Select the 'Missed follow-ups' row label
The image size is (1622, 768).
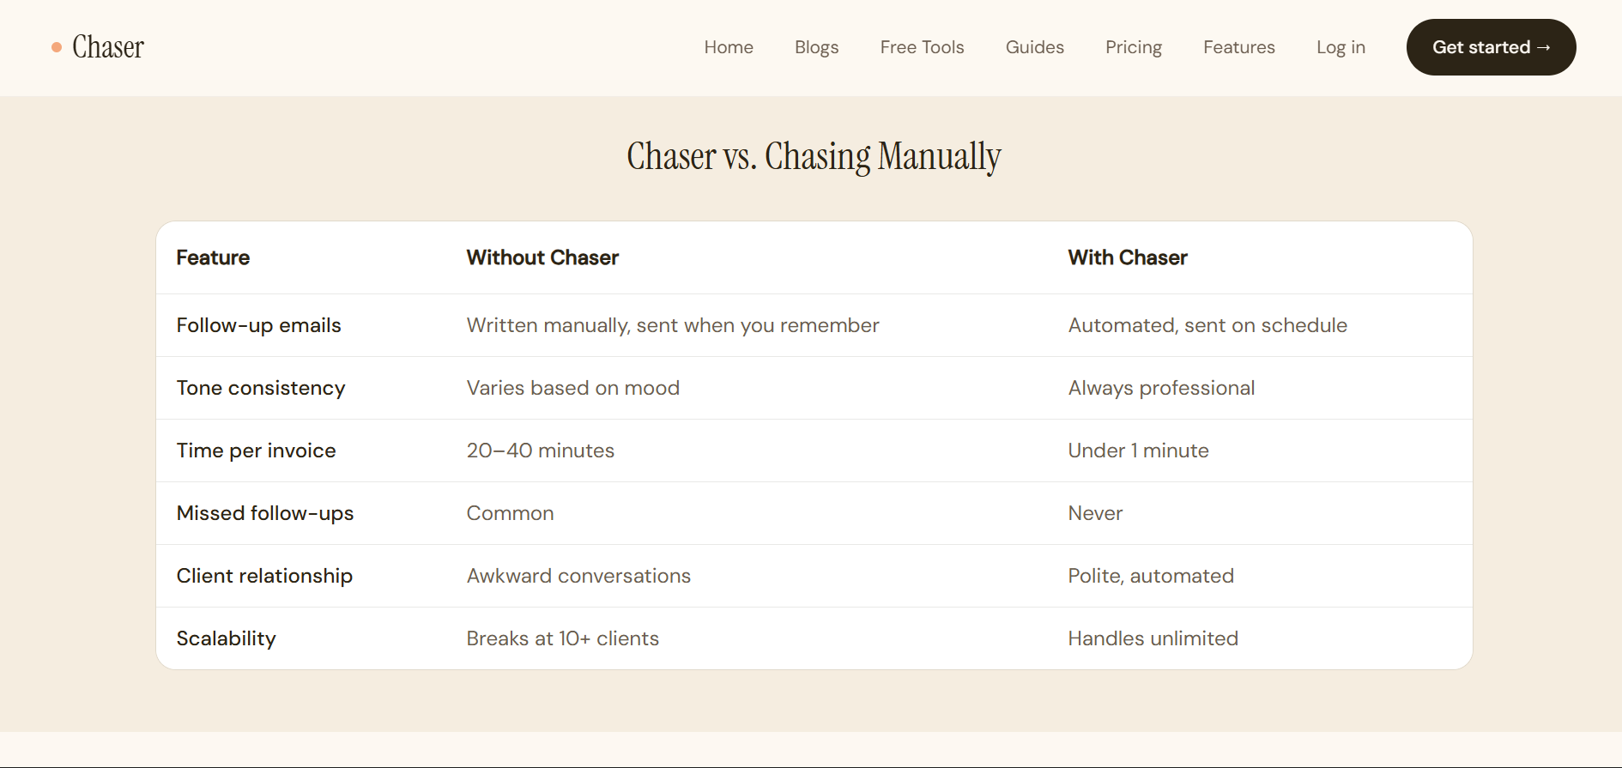tap(264, 513)
